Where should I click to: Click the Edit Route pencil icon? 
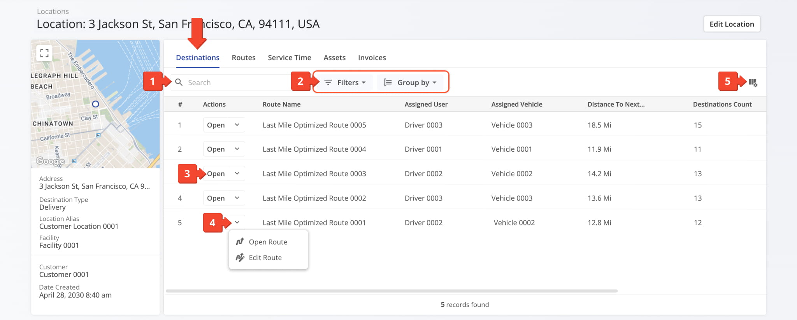(240, 257)
